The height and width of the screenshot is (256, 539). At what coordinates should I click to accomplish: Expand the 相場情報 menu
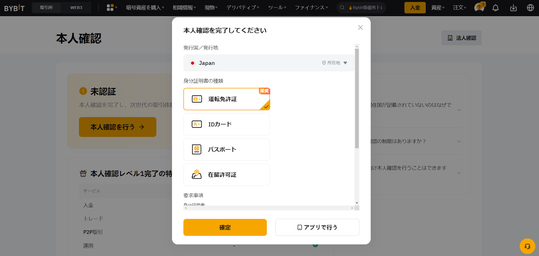tap(184, 7)
